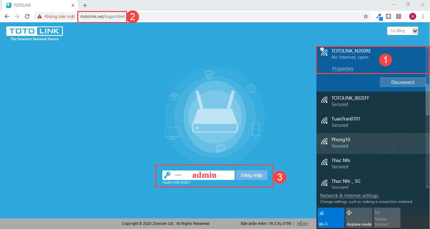Open Network & Internet settings link
The height and width of the screenshot is (229, 430).
(349, 196)
